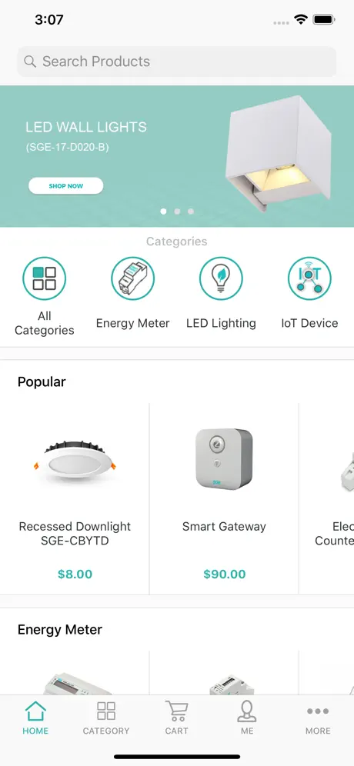This screenshot has height=766, width=354.
Task: Jump to the third banner slide dot
Action: click(x=191, y=211)
